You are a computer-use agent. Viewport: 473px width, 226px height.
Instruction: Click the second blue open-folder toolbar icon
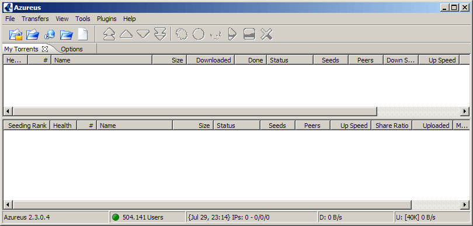point(33,34)
